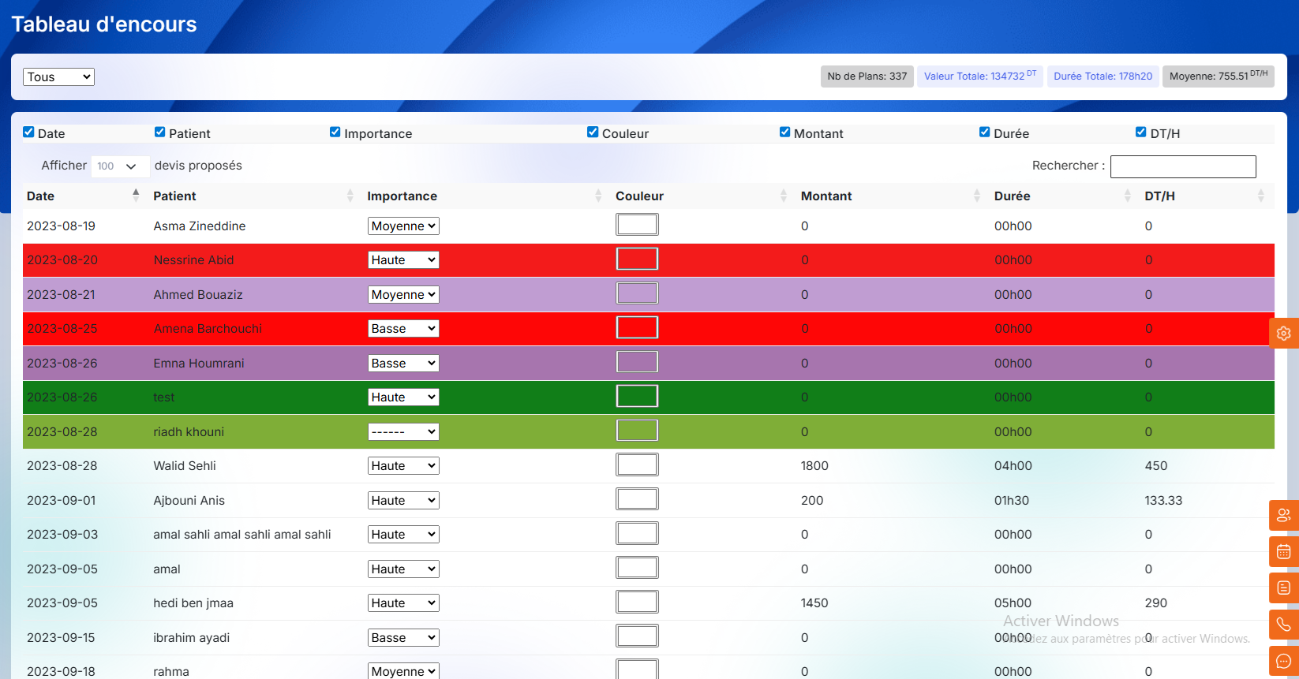Click the Patient column header
Screen dimensions: 1299x679
click(x=174, y=196)
